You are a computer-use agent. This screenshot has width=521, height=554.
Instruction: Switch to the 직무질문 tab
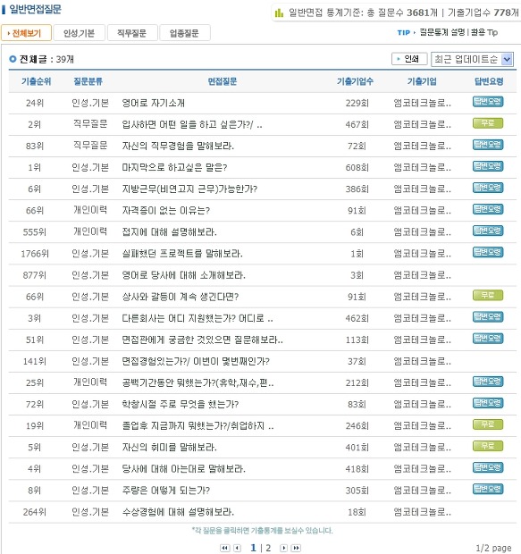131,33
